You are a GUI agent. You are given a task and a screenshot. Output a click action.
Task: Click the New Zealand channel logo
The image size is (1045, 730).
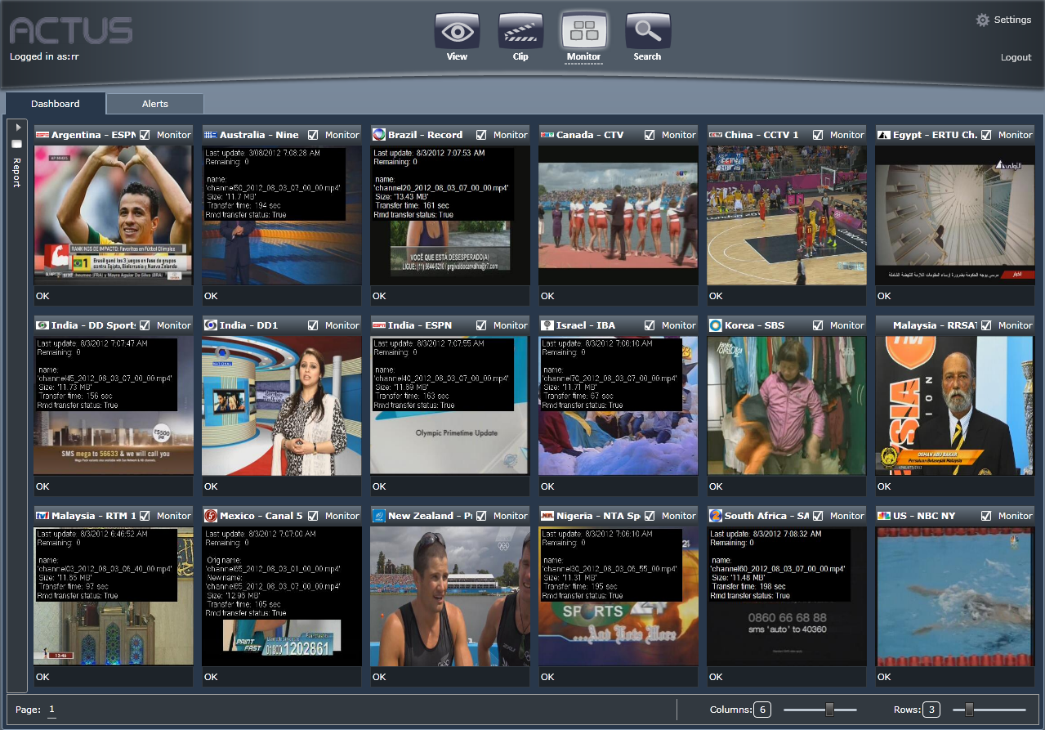(379, 516)
